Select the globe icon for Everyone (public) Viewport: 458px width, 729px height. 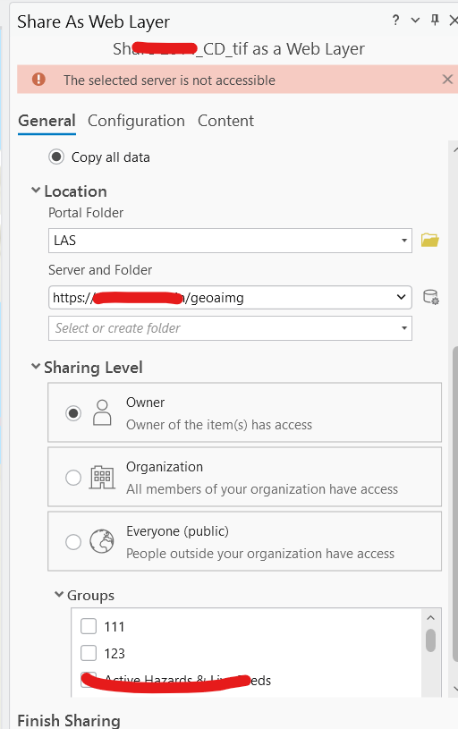tap(102, 542)
